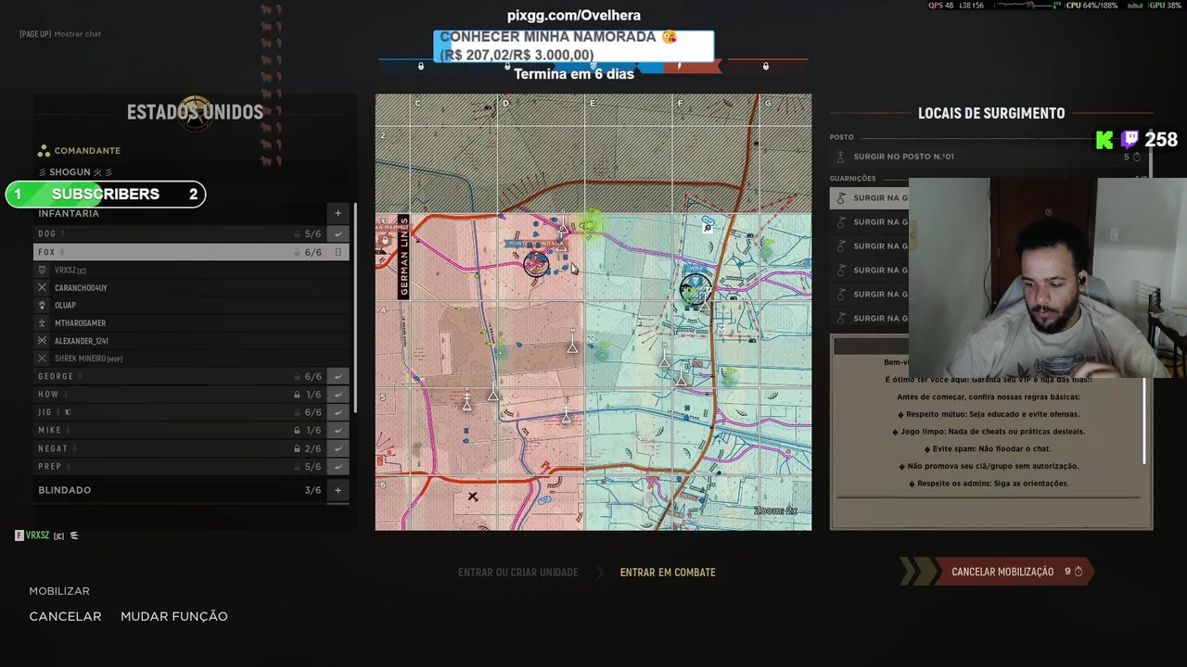Viewport: 1187px width, 667px height.
Task: Open the Kick channel icon
Action: pyautogui.click(x=1104, y=140)
